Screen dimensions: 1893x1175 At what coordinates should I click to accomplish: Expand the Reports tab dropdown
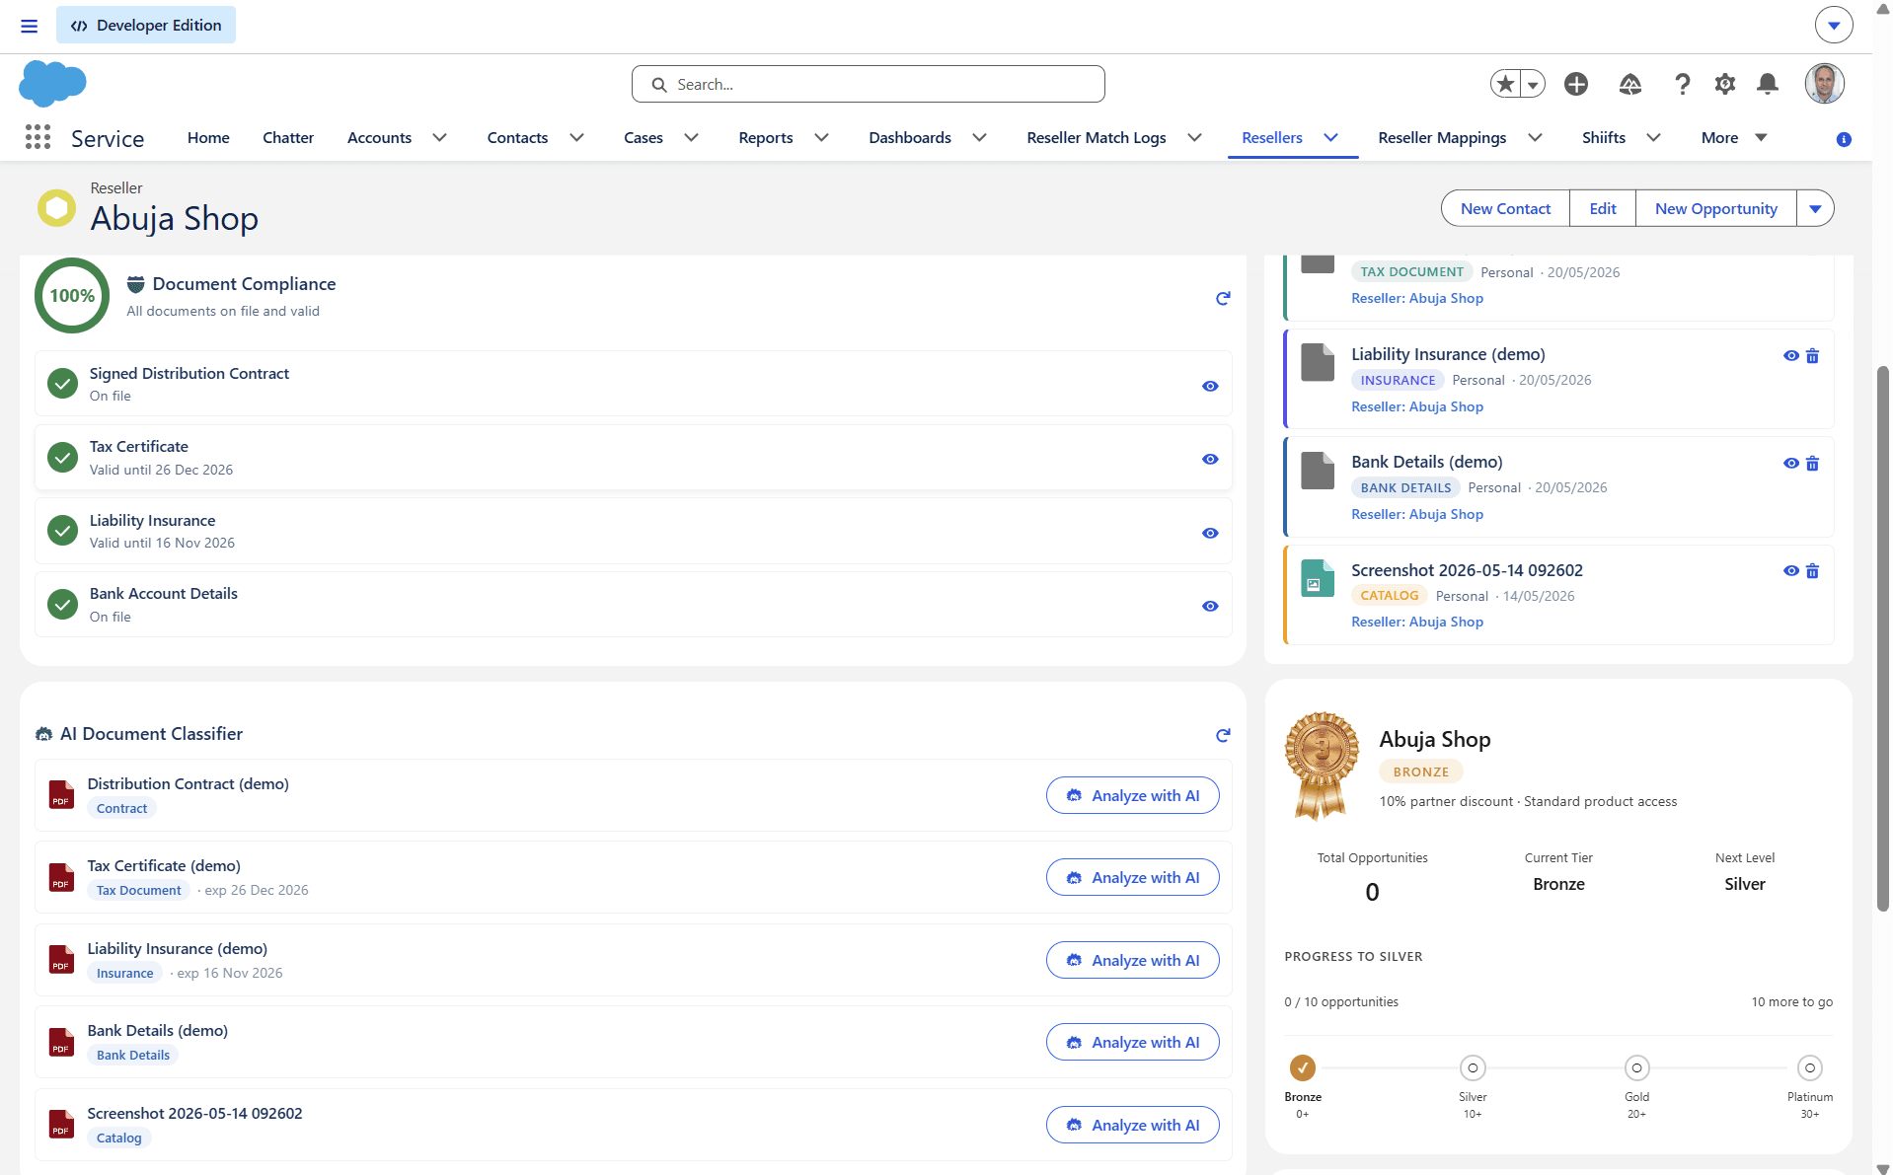pyautogui.click(x=822, y=138)
